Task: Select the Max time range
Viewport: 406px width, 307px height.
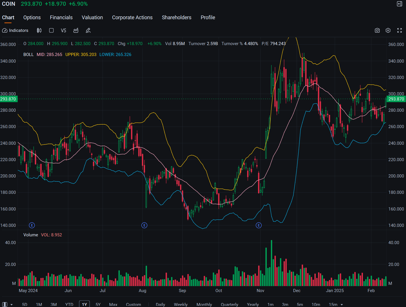Action: click(113, 304)
